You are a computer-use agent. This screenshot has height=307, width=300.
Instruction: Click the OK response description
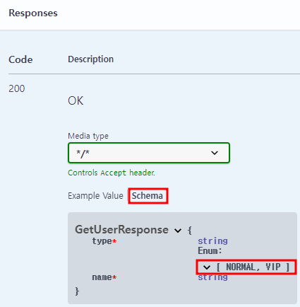point(76,100)
